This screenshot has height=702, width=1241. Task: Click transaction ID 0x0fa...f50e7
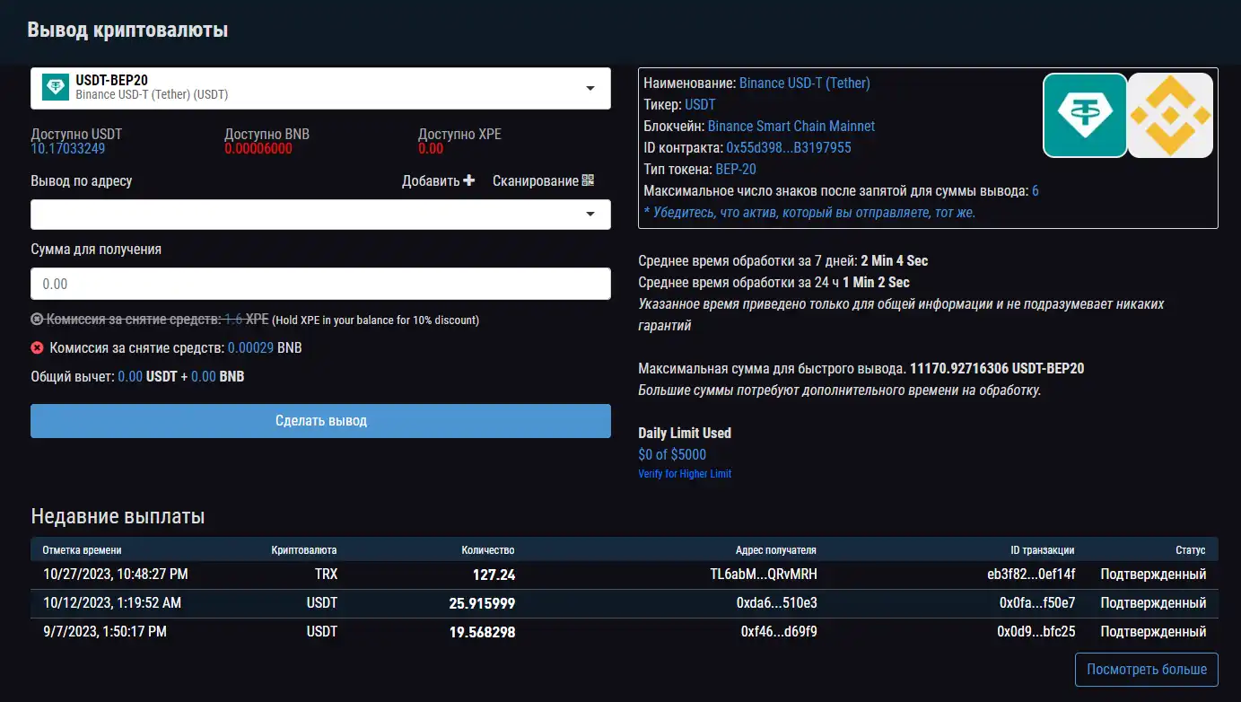click(x=1037, y=603)
